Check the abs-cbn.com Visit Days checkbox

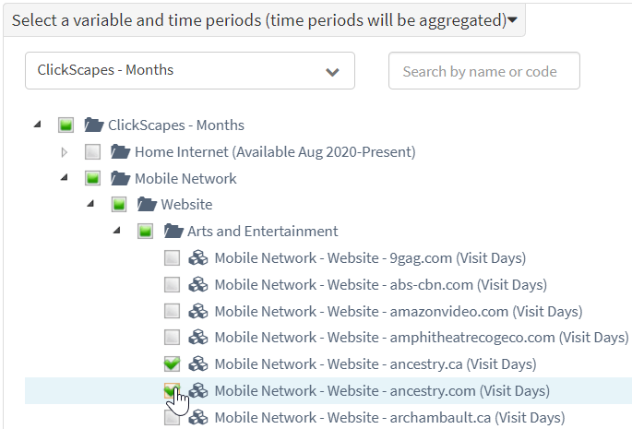coord(173,285)
